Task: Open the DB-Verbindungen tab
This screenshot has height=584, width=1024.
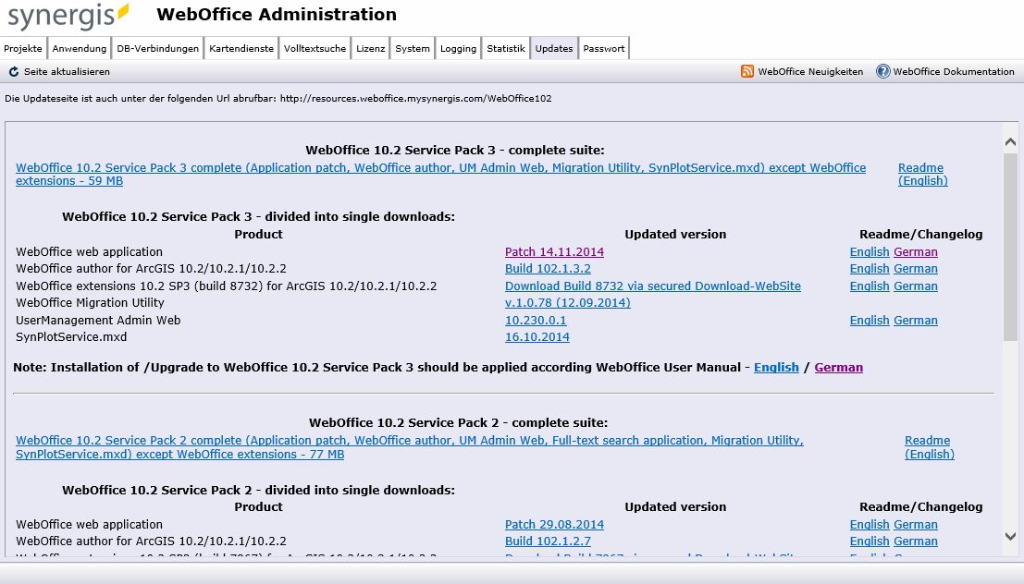Action: tap(155, 48)
